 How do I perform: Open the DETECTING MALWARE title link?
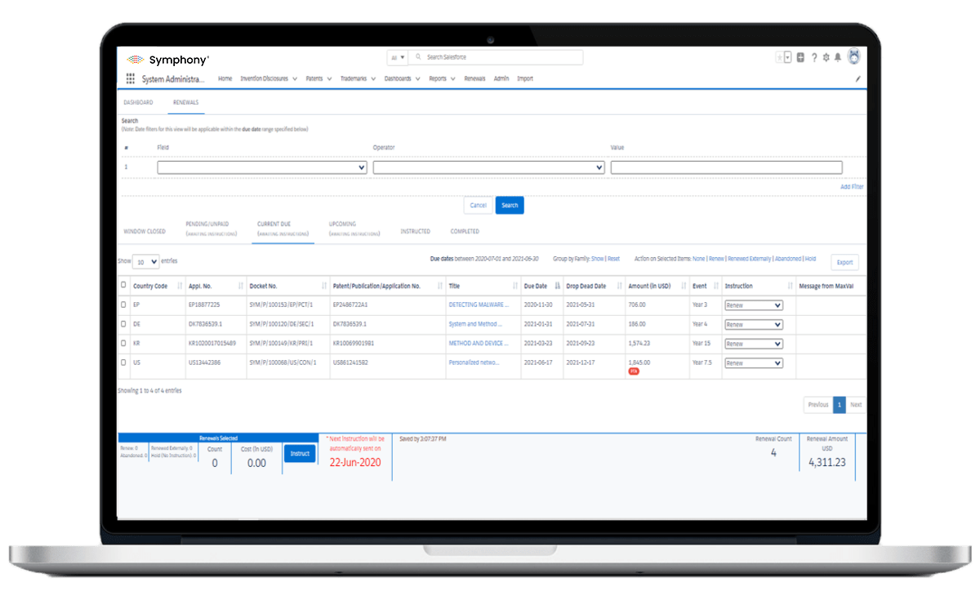[479, 305]
